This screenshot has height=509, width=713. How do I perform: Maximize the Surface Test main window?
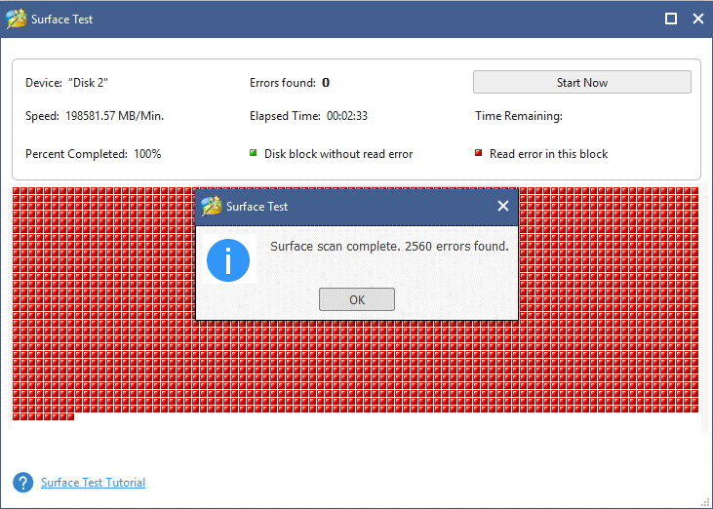[671, 19]
